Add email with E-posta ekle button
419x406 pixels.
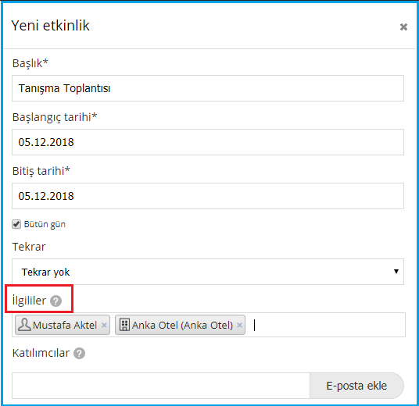pos(356,386)
